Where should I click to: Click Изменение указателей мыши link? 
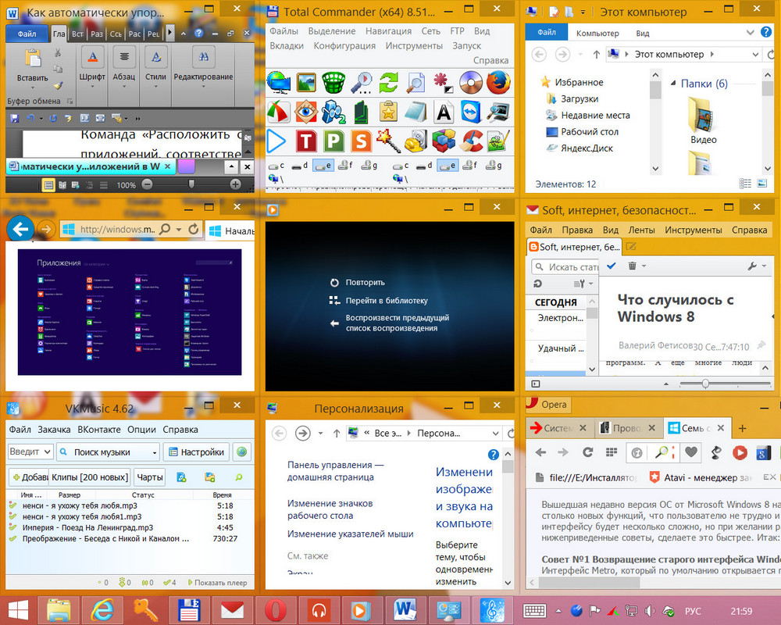pos(350,534)
